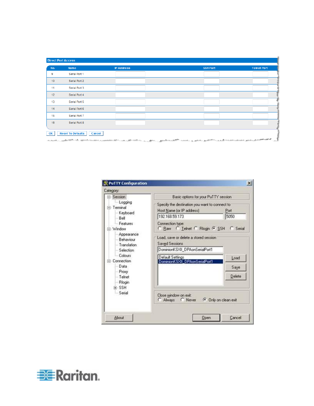
Task: Open the Logging category
Action: (x=125, y=202)
